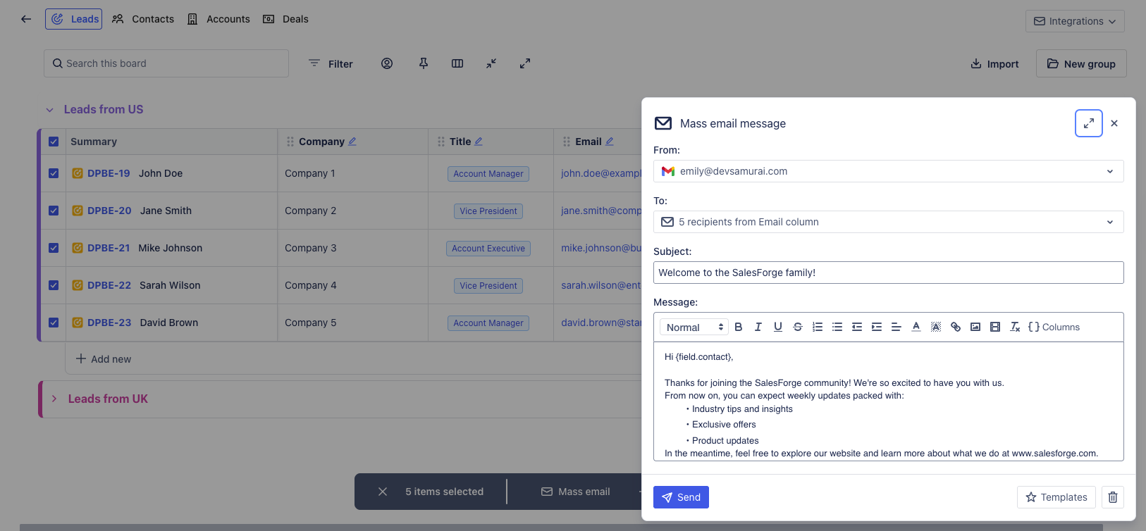1146x531 pixels.
Task: Switch to the Contacts tab
Action: pos(143,19)
